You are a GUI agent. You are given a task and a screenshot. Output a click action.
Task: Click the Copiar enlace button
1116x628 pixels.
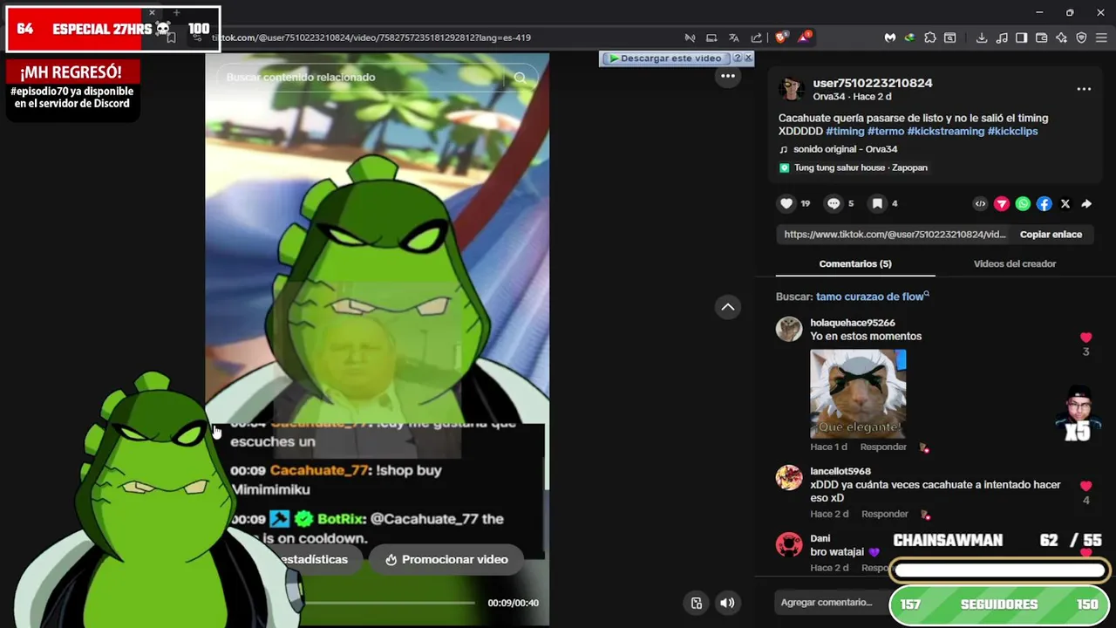[1051, 234]
